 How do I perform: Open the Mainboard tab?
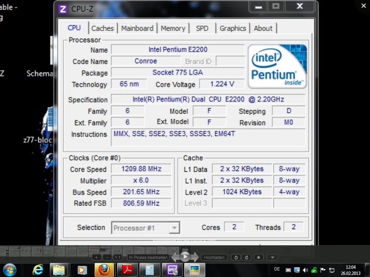click(x=137, y=28)
